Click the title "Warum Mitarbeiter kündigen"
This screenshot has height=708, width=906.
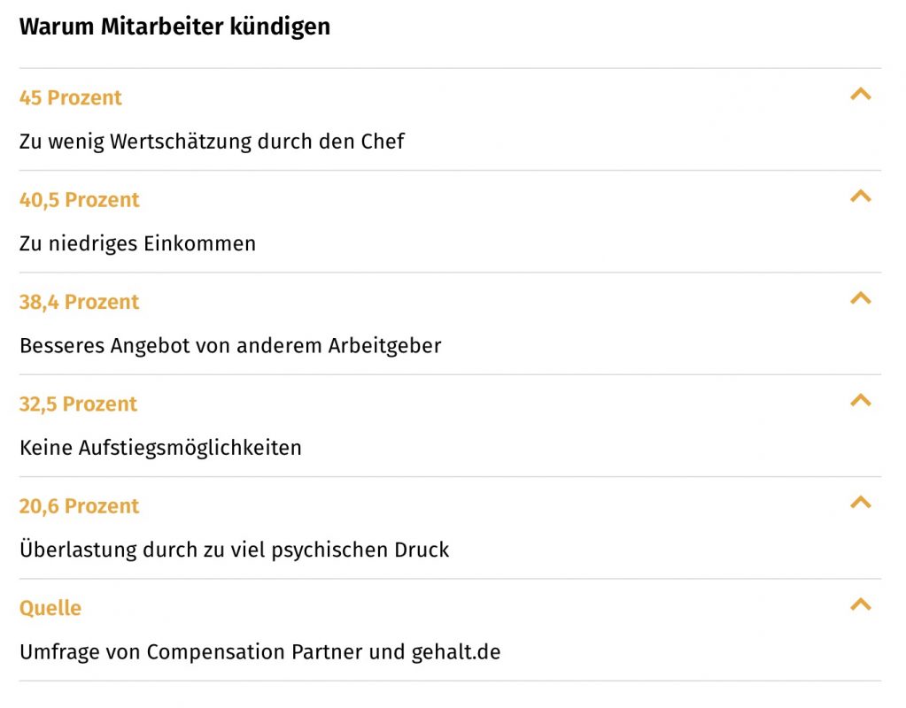point(174,27)
